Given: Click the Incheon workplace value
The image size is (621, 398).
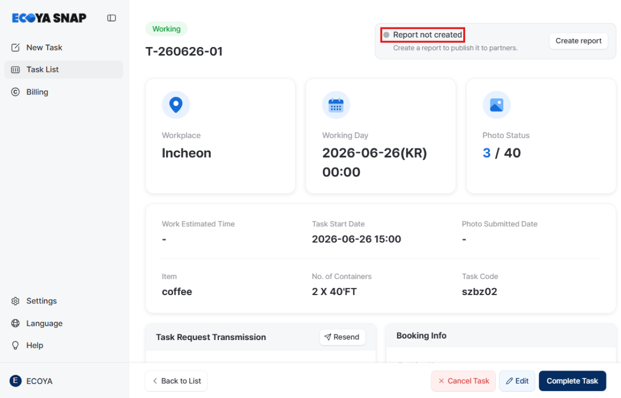Looking at the screenshot, I should [186, 153].
